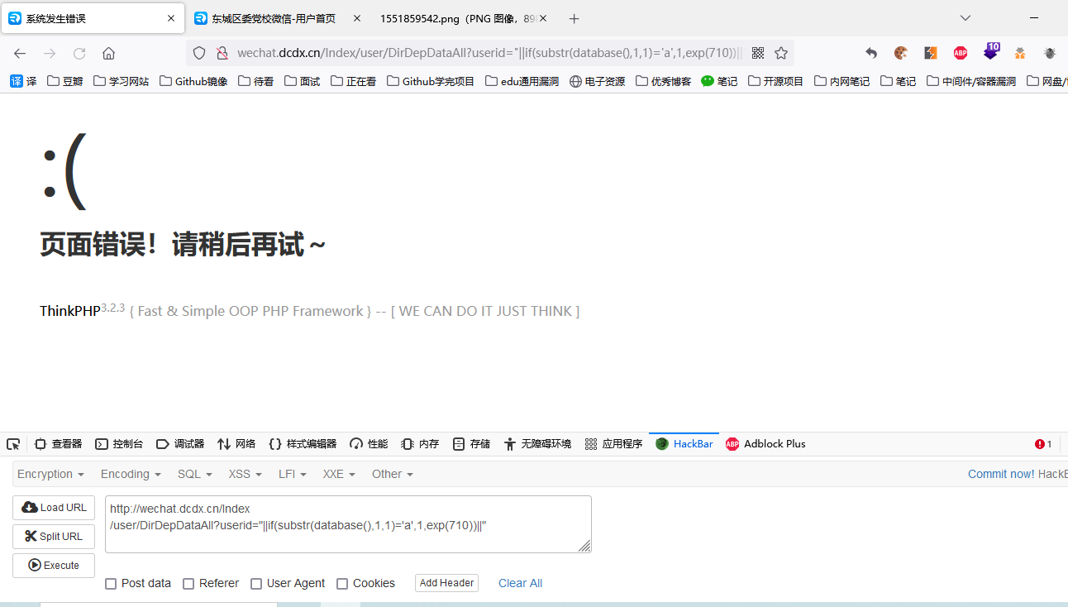Open the browser home page
The width and height of the screenshot is (1068, 607).
108,53
